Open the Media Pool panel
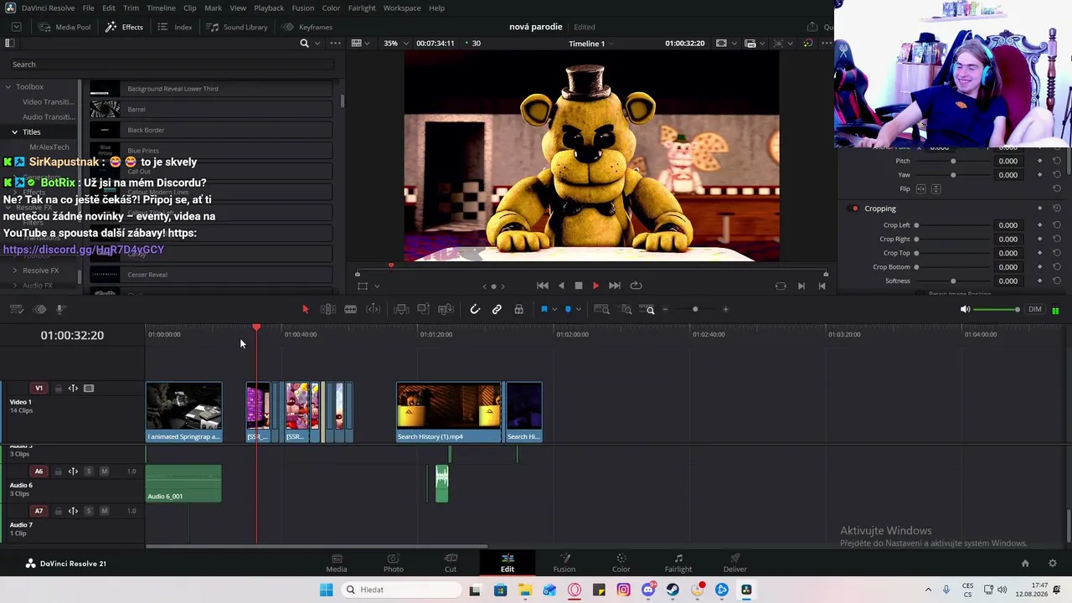Image resolution: width=1072 pixels, height=603 pixels. [x=64, y=27]
